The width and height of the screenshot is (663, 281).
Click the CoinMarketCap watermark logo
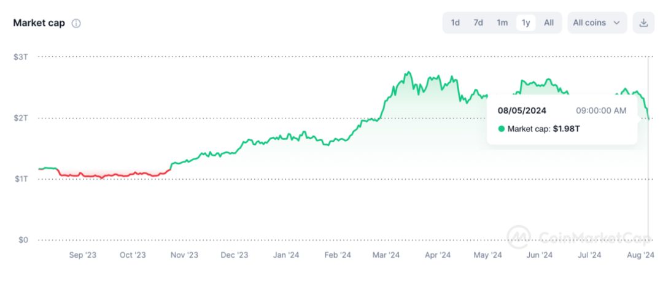pyautogui.click(x=518, y=236)
